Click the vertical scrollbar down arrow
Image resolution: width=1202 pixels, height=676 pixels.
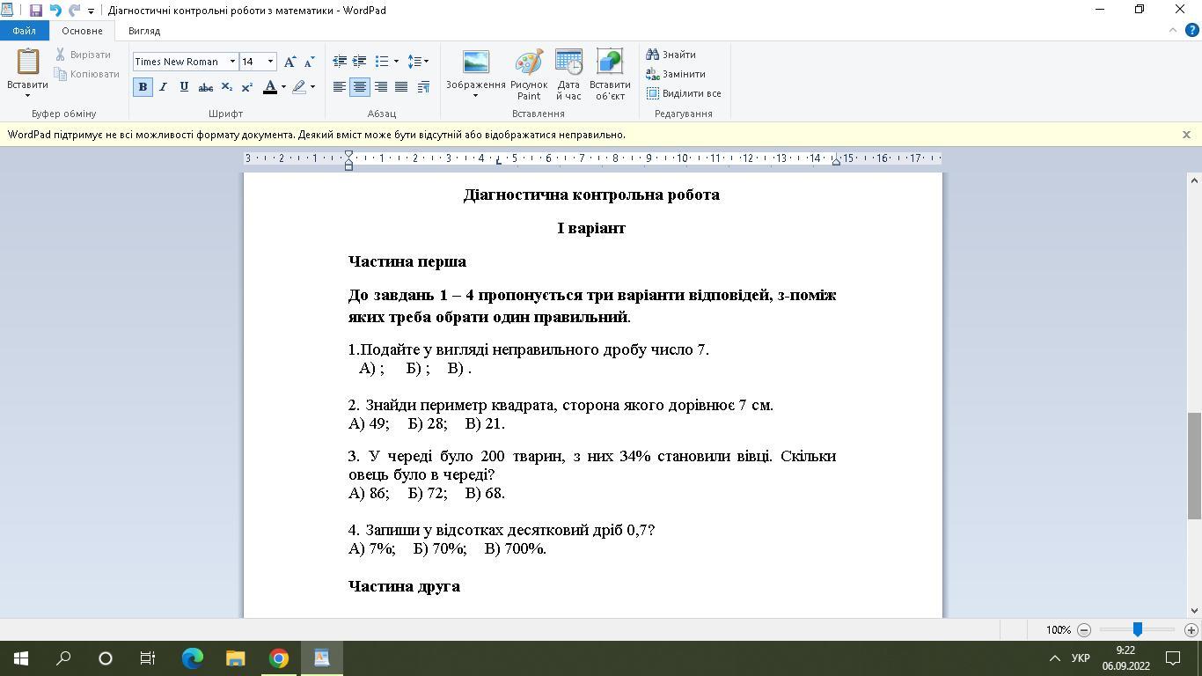point(1194,610)
